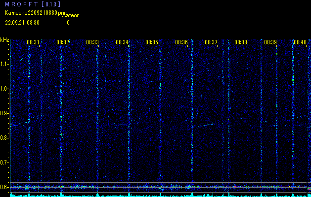The image size is (311, 197).
Task: Click the meteor echo streak just before 08:34
Action: tap(120, 125)
